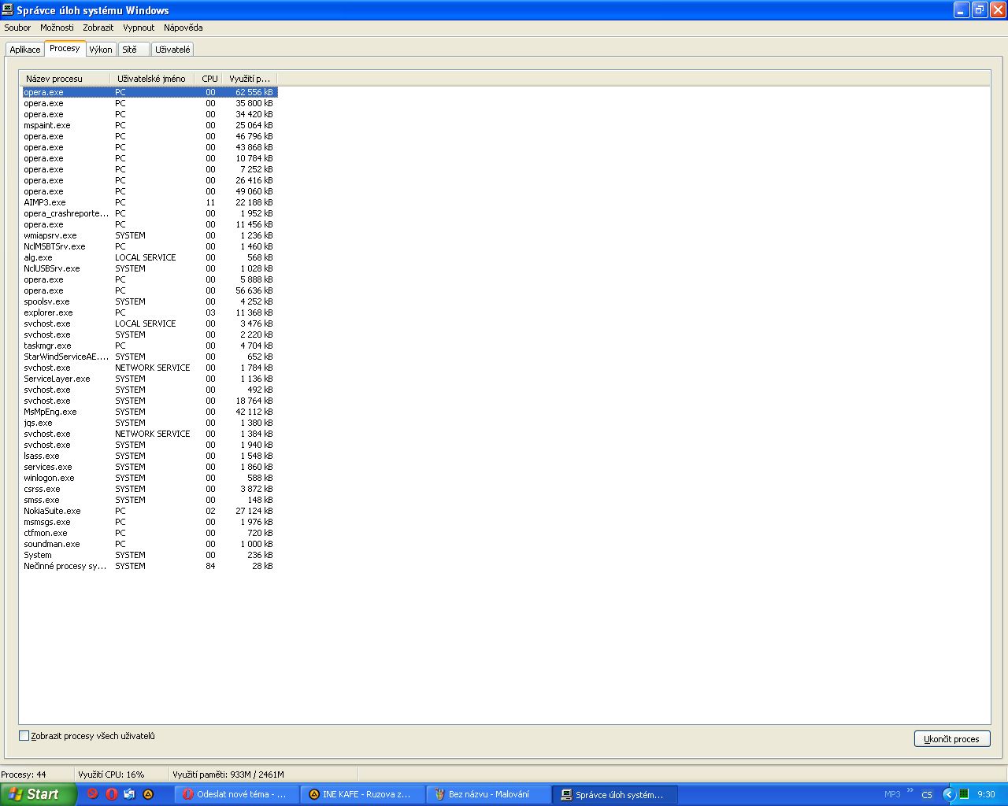Click green Task Manager tray icon
1008x806 pixels.
[x=963, y=794]
